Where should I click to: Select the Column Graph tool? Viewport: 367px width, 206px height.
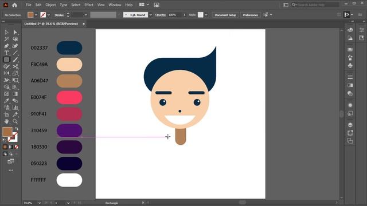15,108
